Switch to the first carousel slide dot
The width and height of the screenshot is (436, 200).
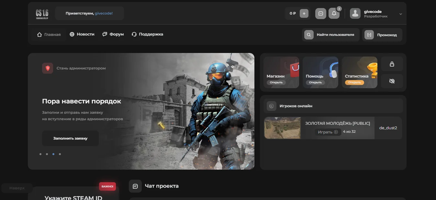point(40,154)
